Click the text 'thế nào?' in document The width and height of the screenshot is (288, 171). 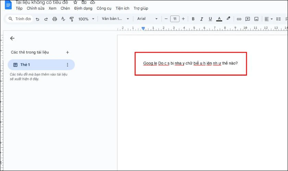230,63
